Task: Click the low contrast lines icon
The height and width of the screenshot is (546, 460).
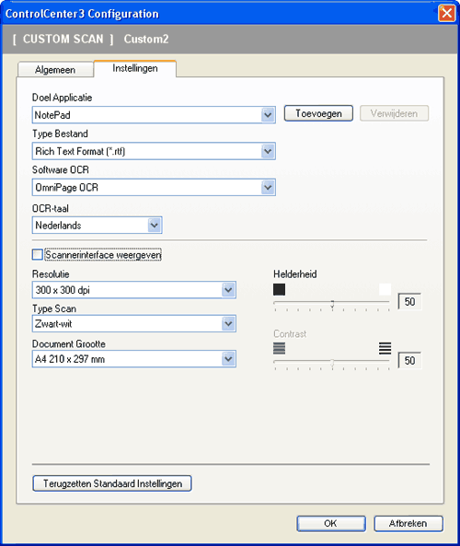Action: coord(279,348)
